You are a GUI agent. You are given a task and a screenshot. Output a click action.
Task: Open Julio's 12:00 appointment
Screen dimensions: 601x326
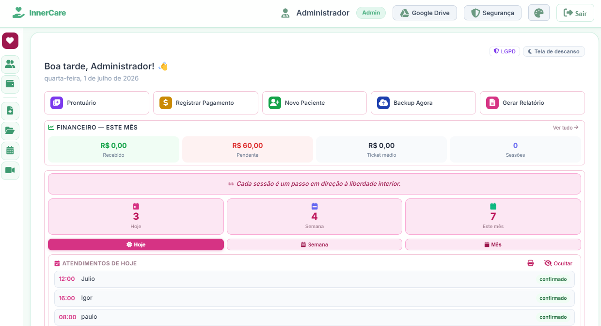pyautogui.click(x=315, y=279)
